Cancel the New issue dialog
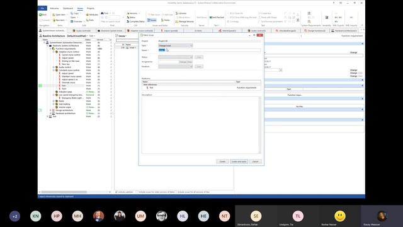This screenshot has height=227, width=403. (255, 161)
